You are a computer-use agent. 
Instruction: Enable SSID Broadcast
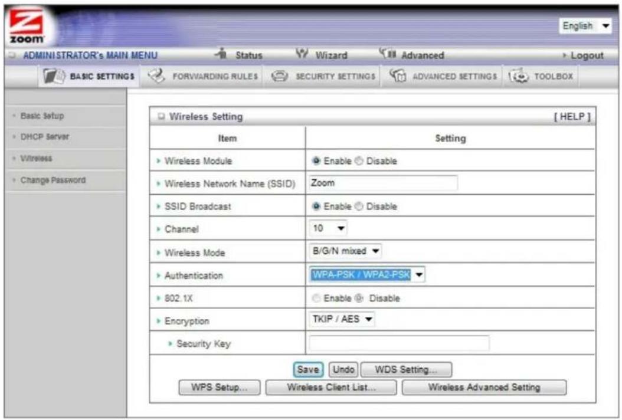[316, 206]
